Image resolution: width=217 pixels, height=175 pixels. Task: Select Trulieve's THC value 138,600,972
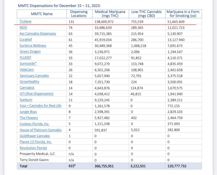pos(104,22)
